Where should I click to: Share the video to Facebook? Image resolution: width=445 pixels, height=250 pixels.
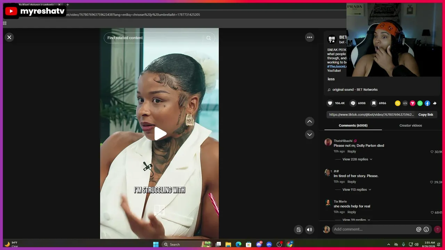427,103
